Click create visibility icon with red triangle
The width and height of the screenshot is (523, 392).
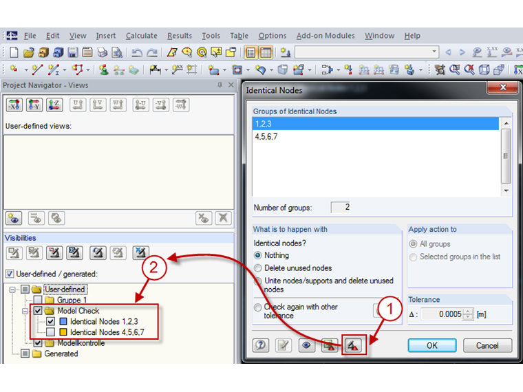(x=353, y=345)
